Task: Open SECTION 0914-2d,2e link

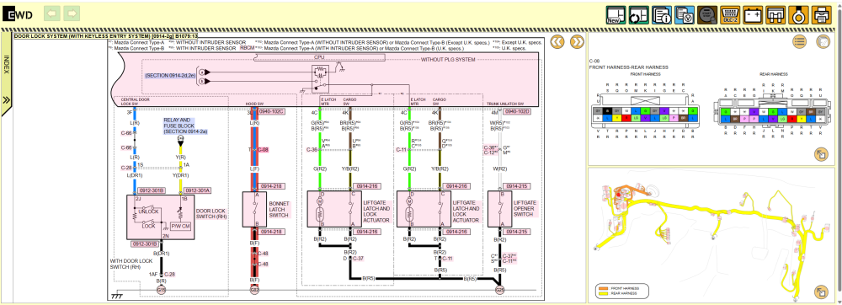Action: pyautogui.click(x=169, y=76)
